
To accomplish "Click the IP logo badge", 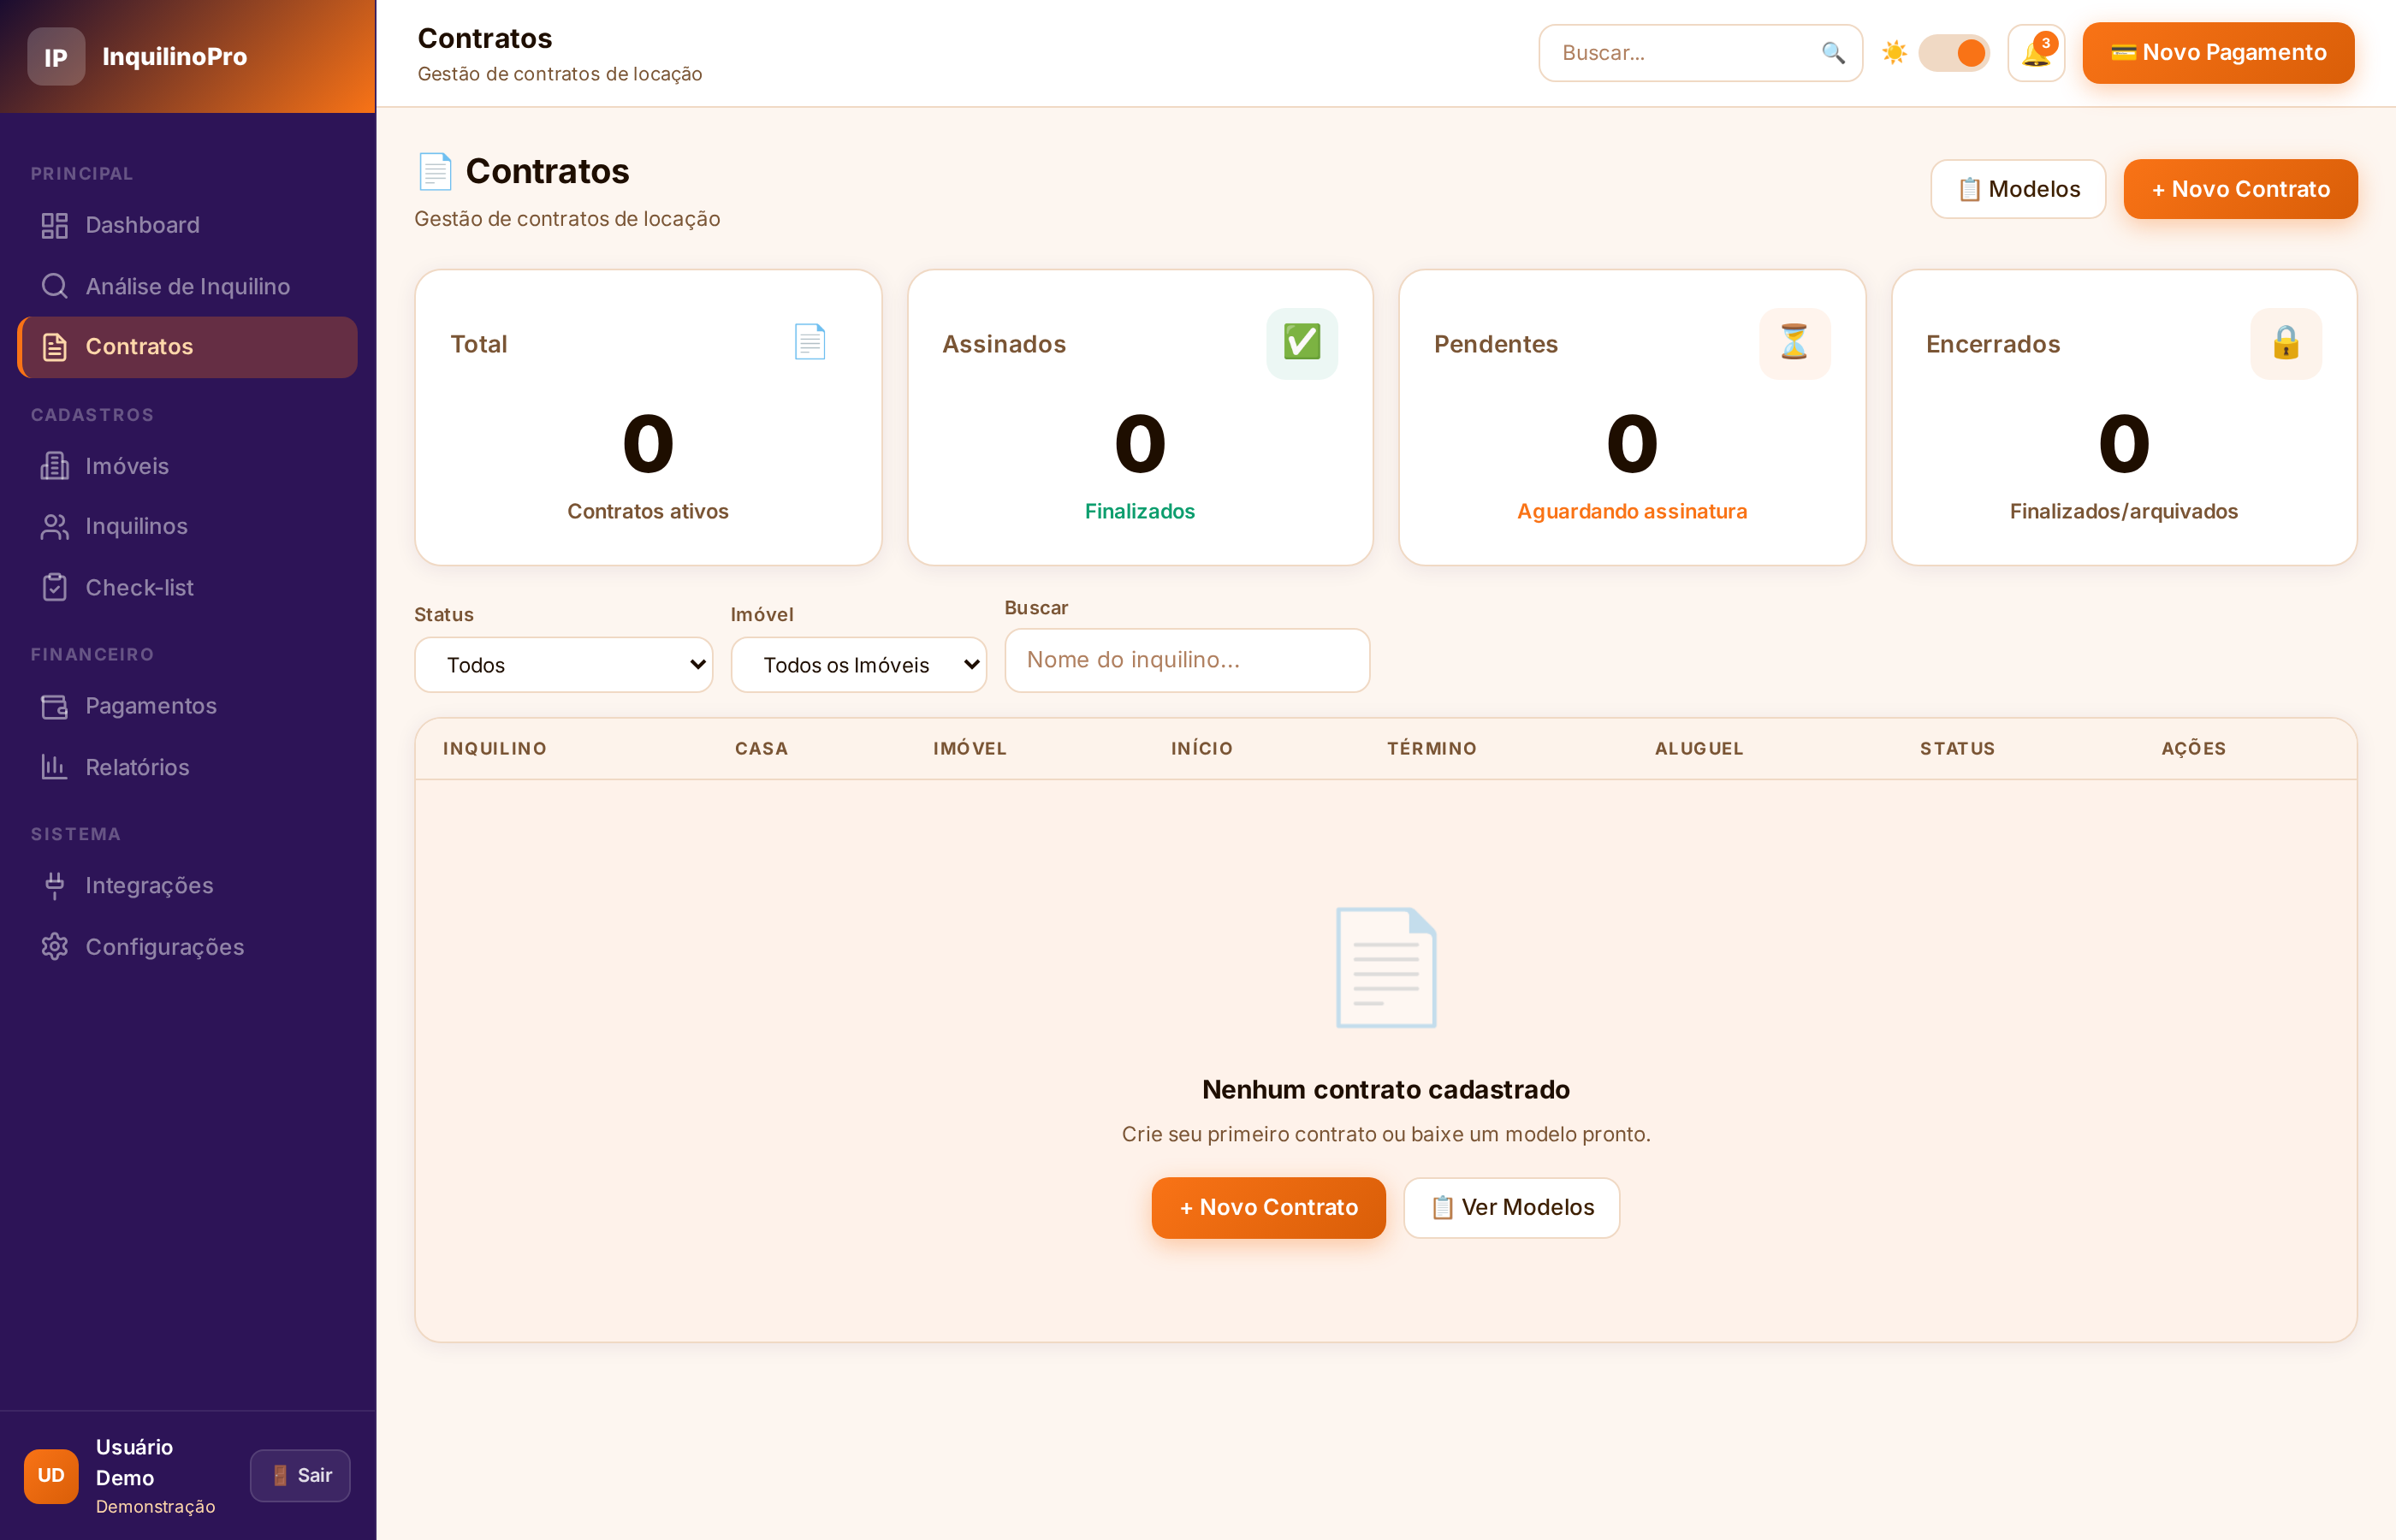I will coord(56,57).
